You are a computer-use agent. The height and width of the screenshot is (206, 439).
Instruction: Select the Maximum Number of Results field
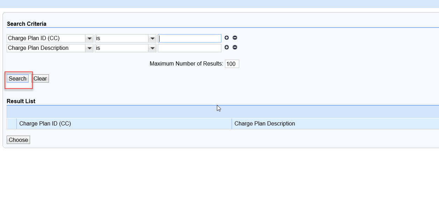pos(232,64)
